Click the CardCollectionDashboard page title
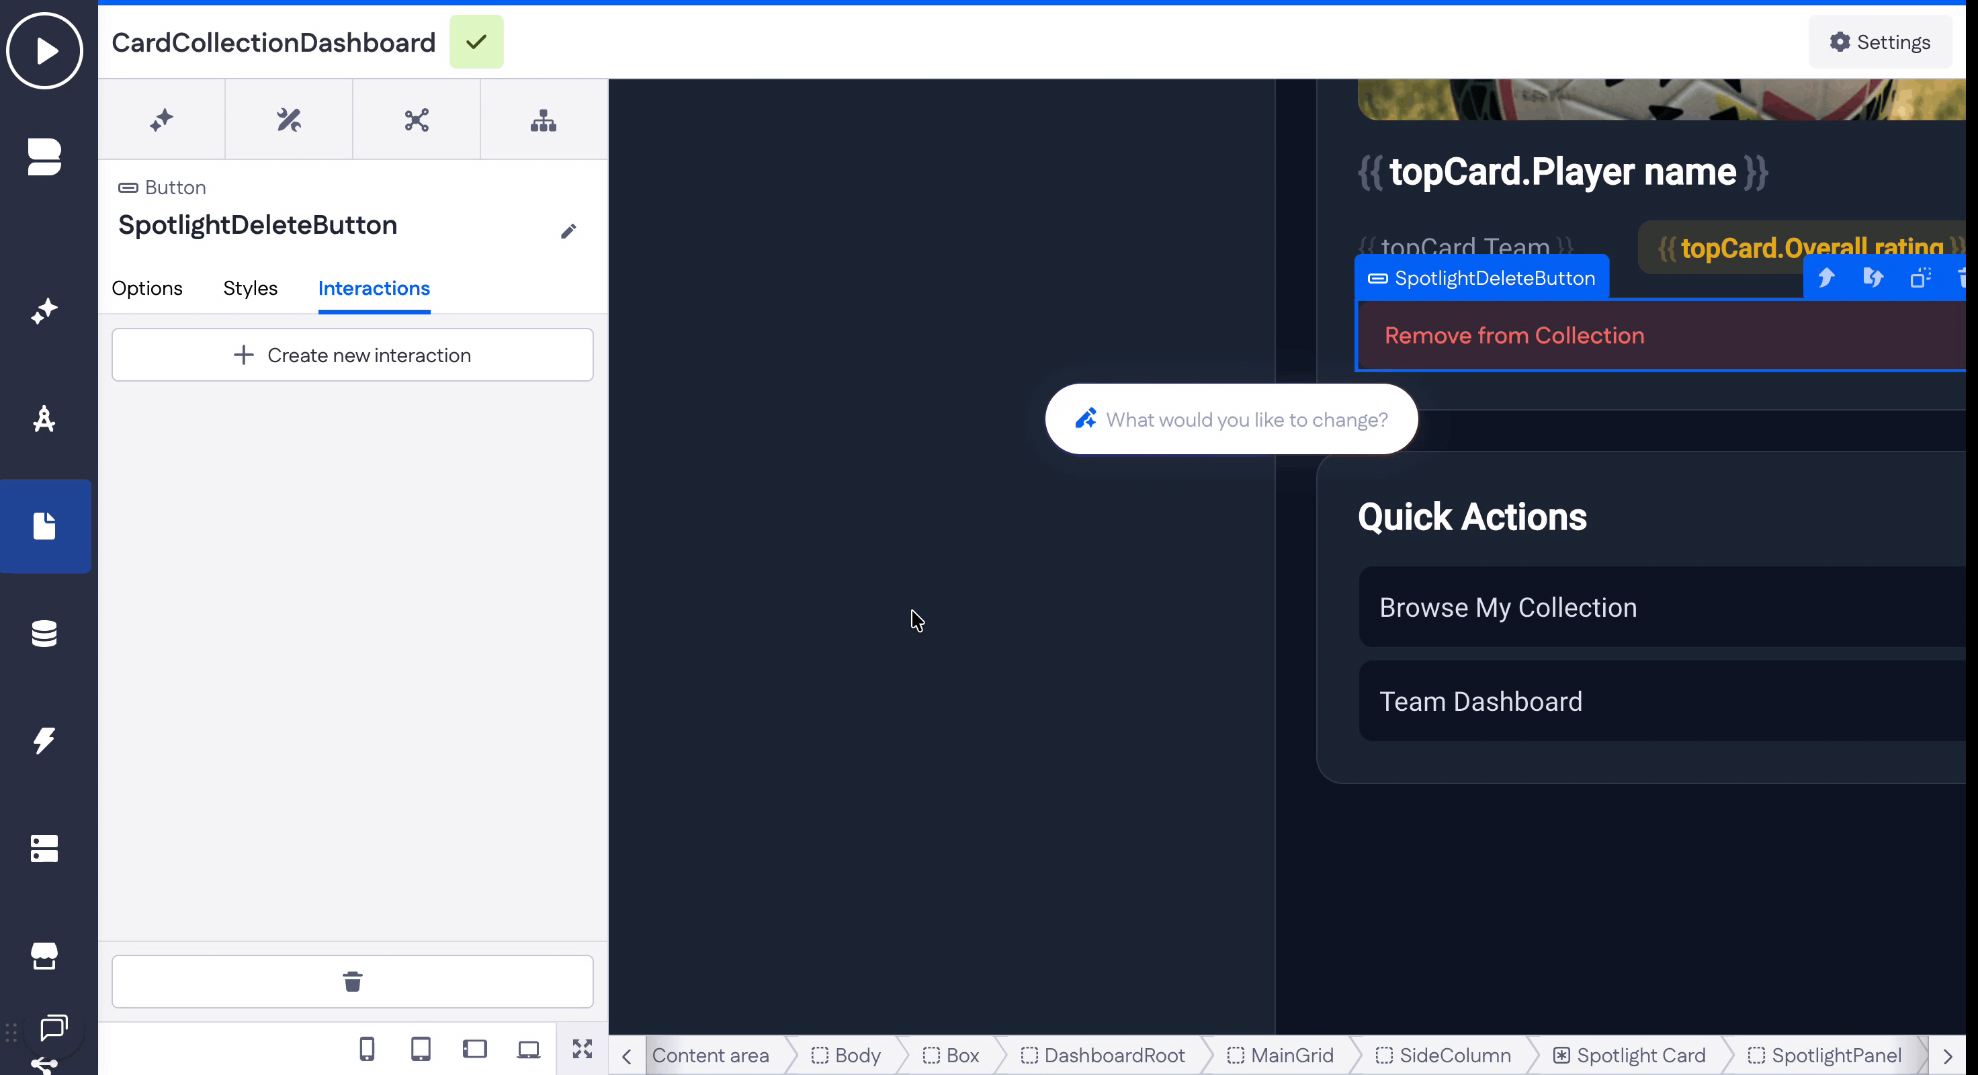Screen dimensions: 1978x1075 coord(273,42)
